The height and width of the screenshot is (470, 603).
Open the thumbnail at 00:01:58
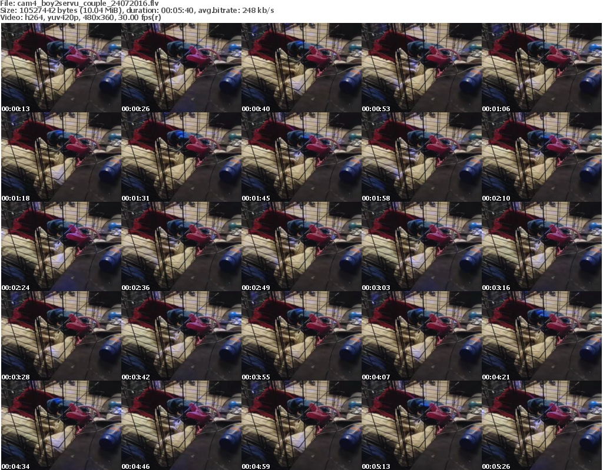[x=422, y=157]
